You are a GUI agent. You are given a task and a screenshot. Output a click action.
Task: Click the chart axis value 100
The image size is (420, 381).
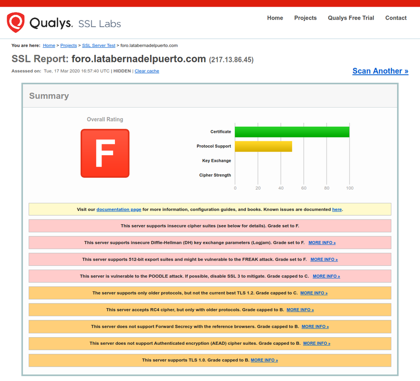point(349,188)
